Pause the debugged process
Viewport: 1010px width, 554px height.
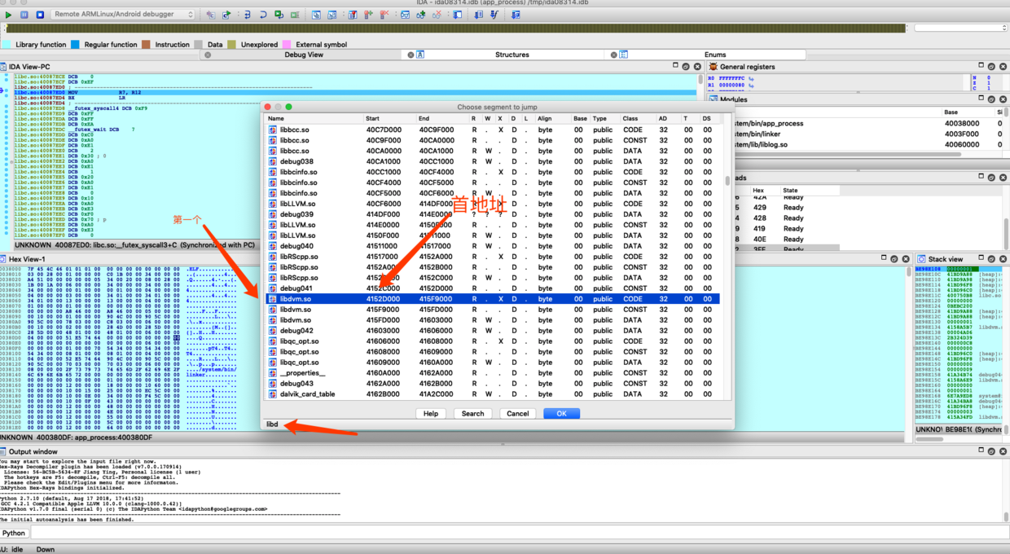tap(24, 15)
